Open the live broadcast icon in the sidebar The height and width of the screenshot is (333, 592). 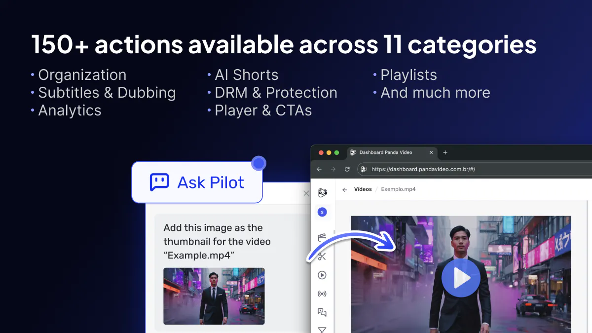pos(322,294)
